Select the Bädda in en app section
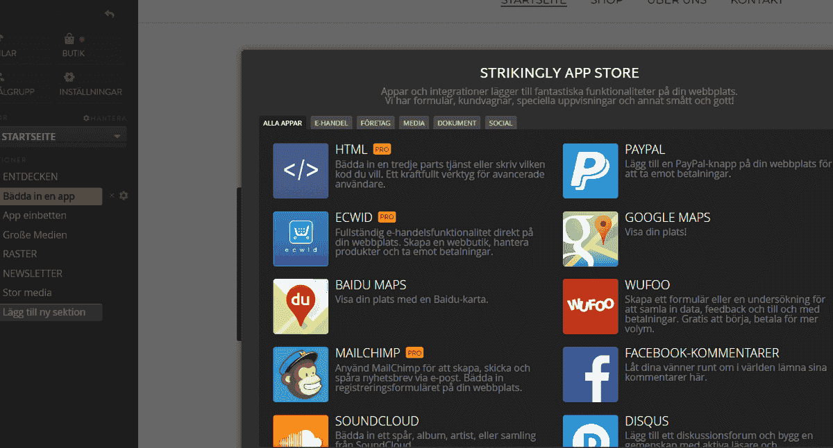833x448 pixels. [51, 196]
